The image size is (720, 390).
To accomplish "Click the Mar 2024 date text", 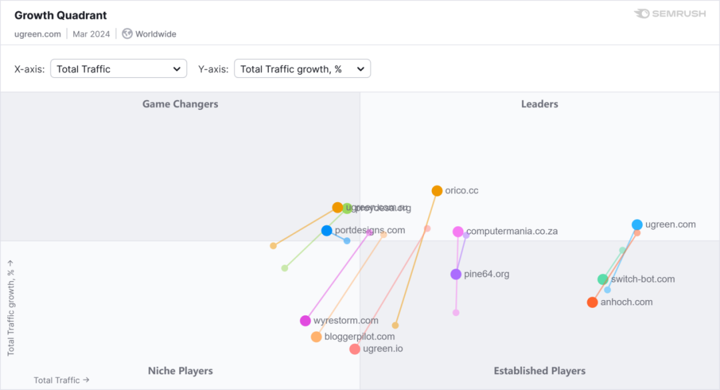I will [91, 34].
